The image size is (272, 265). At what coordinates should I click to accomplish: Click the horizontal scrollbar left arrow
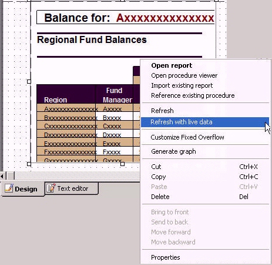[2, 176]
